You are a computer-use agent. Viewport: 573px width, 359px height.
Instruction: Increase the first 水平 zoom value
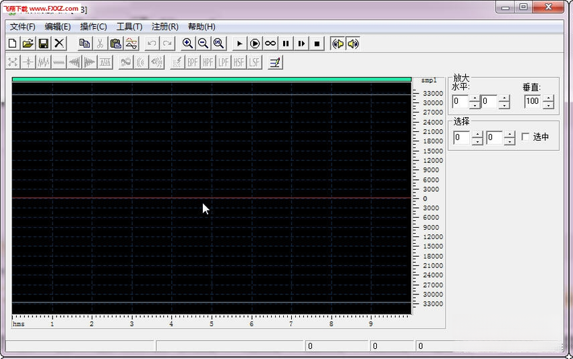tap(475, 98)
